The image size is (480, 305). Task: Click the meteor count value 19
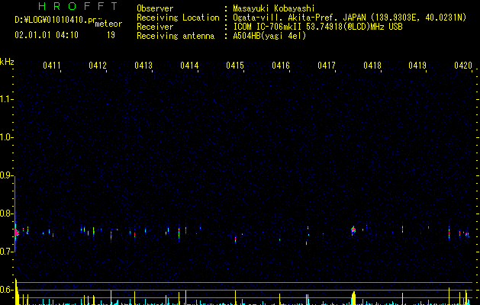[111, 35]
